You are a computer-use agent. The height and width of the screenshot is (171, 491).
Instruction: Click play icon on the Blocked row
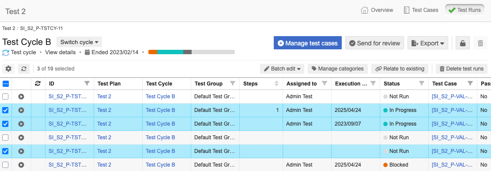[21, 165]
